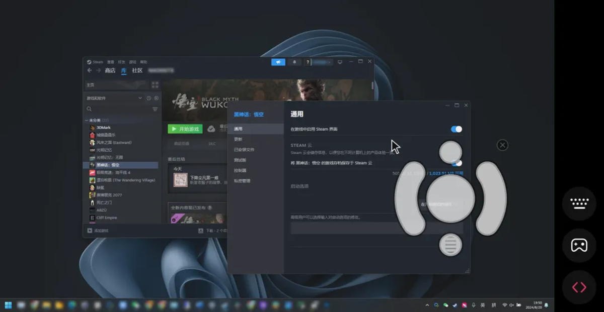Open the 库 library tab
604x312 pixels.
[x=124, y=71]
